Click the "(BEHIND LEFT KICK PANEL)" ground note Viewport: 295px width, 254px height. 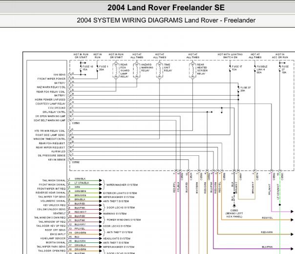(234, 215)
